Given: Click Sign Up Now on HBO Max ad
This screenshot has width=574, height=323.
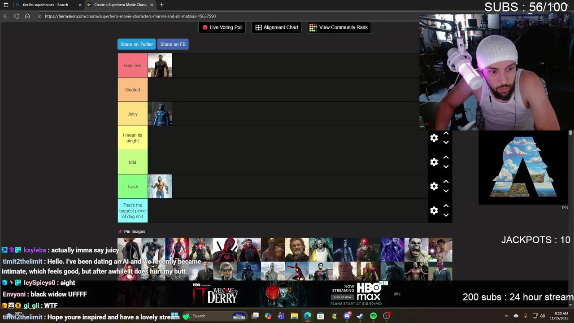Looking at the screenshot, I should [x=343, y=297].
